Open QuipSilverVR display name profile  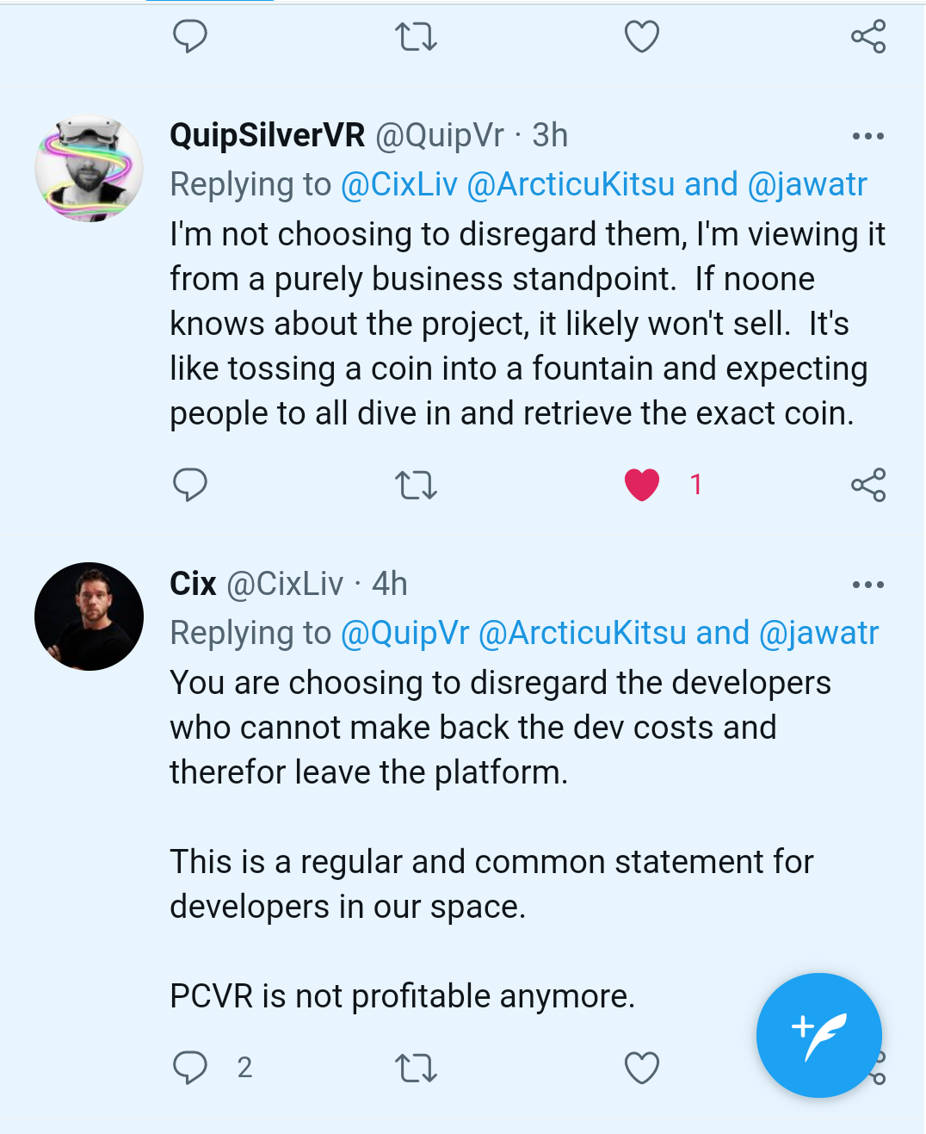point(268,135)
